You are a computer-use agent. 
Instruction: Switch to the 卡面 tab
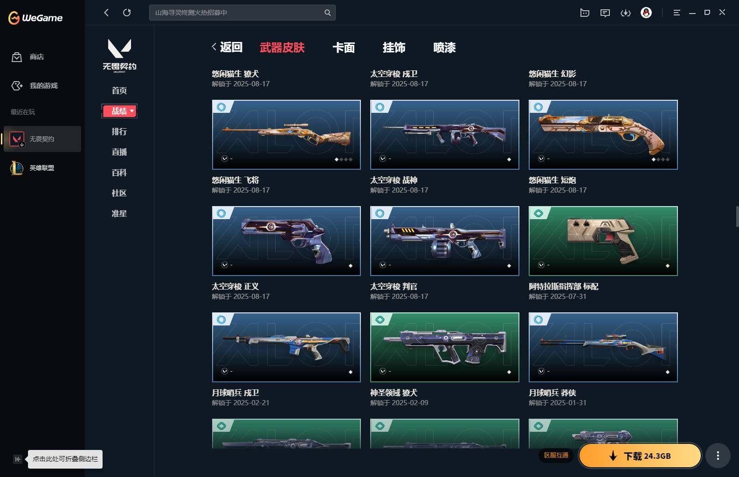[344, 47]
